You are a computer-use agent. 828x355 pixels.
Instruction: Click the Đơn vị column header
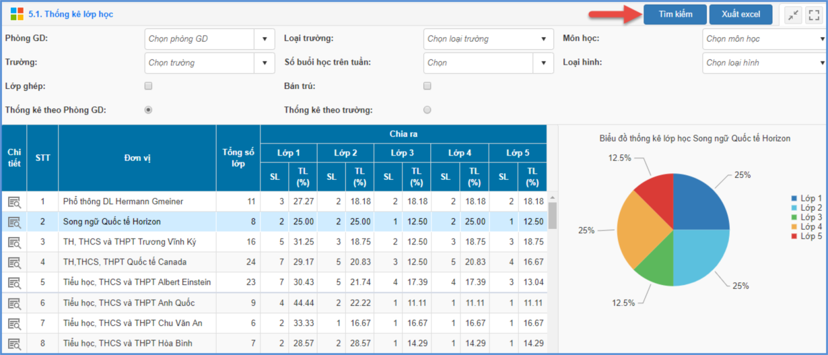[137, 158]
